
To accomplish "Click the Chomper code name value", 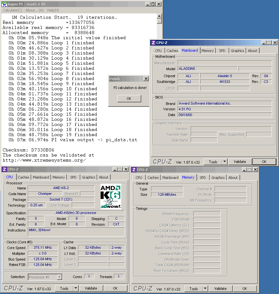I will pos(45,194).
